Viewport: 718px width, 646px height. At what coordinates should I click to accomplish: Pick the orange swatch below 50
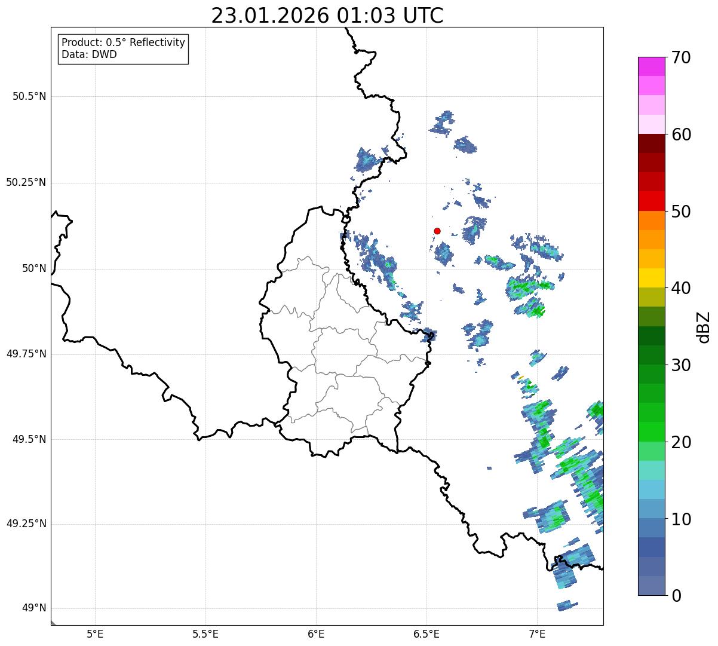point(651,221)
